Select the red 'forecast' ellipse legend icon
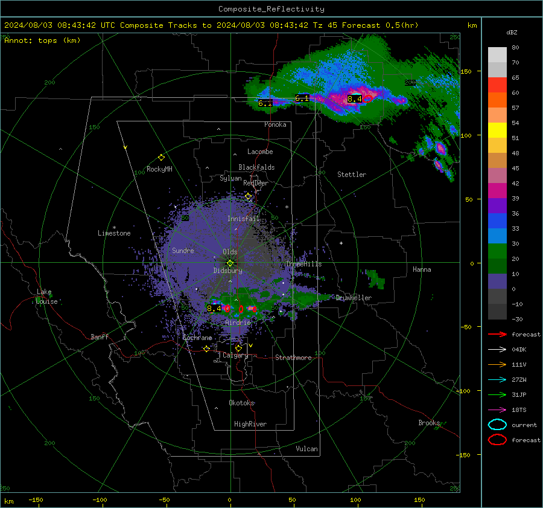 [x=497, y=440]
